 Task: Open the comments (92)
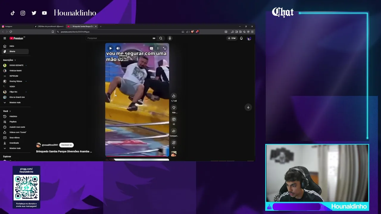click(174, 119)
